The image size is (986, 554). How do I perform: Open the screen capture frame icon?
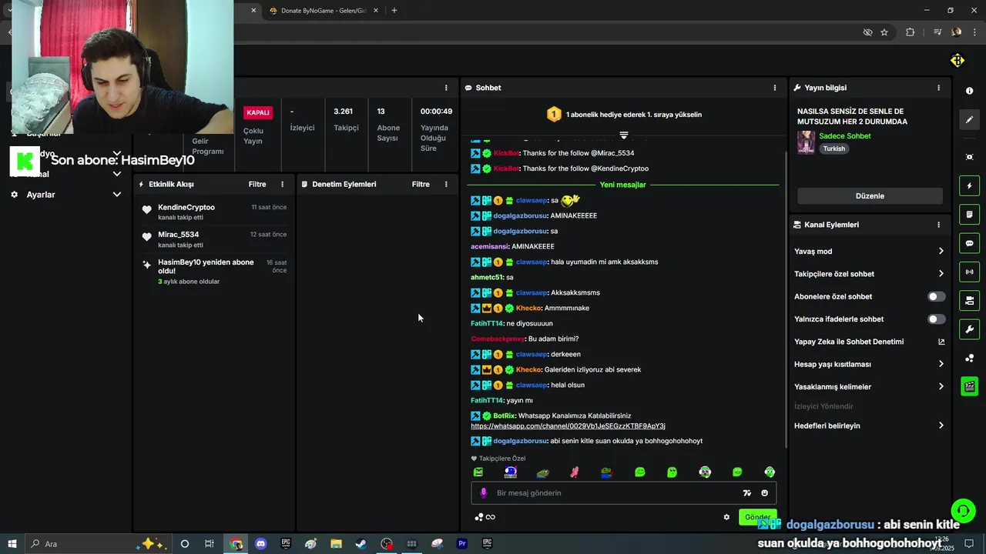[x=969, y=157]
